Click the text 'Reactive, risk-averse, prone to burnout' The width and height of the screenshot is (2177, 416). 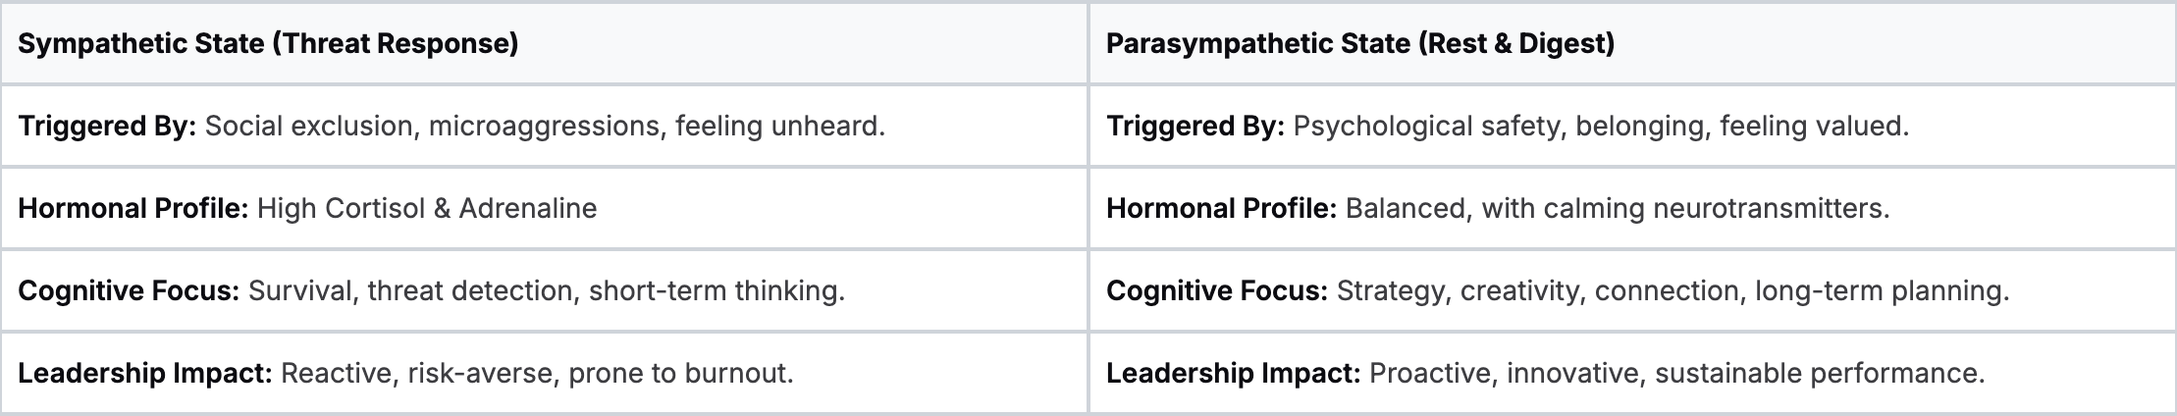[x=536, y=374]
